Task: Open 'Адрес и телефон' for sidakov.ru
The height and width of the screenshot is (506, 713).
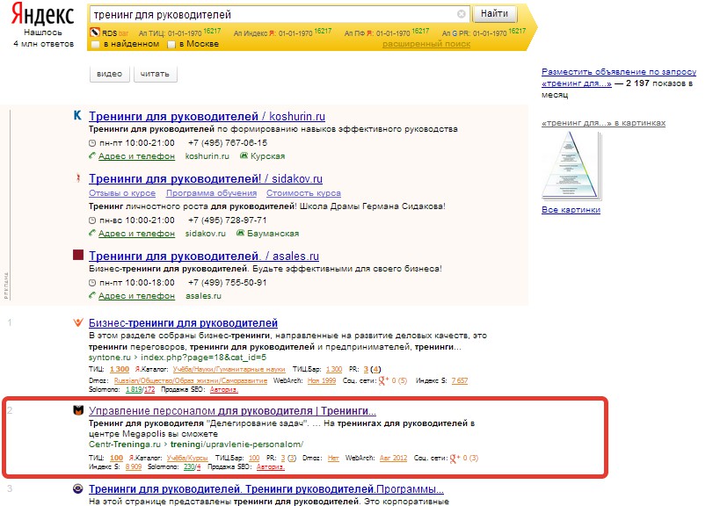Action: pos(136,234)
